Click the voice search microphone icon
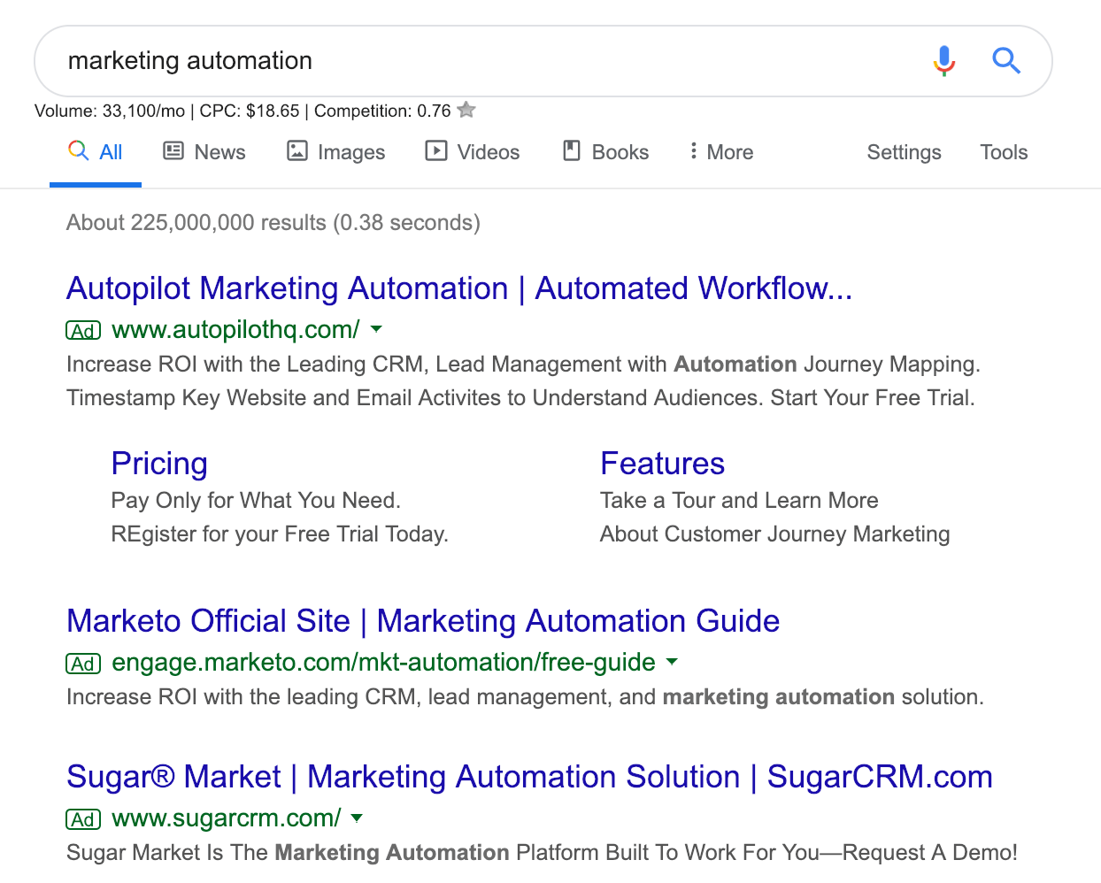 944,61
